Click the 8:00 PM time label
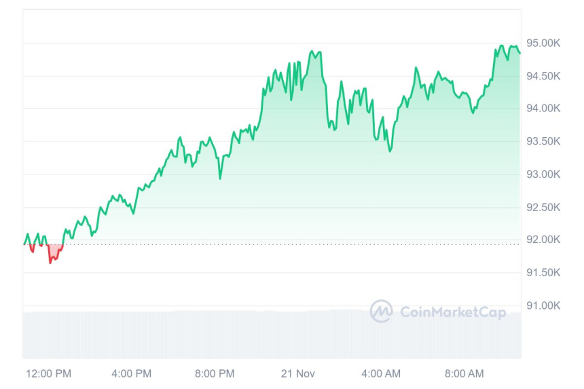Image resolution: width=584 pixels, height=389 pixels. coord(215,373)
